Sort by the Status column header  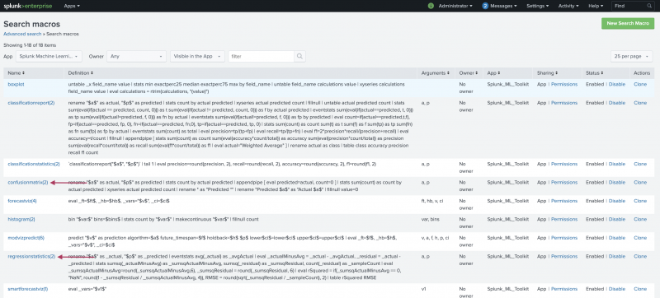pyautogui.click(x=595, y=73)
